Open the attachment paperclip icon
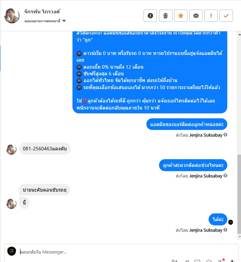This screenshot has height=262, width=241. 187,261
